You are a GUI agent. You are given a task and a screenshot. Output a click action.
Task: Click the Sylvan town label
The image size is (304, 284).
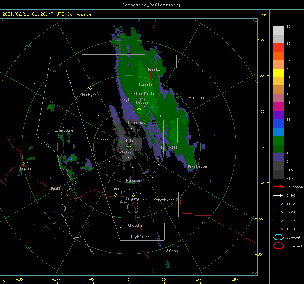coord(129,100)
